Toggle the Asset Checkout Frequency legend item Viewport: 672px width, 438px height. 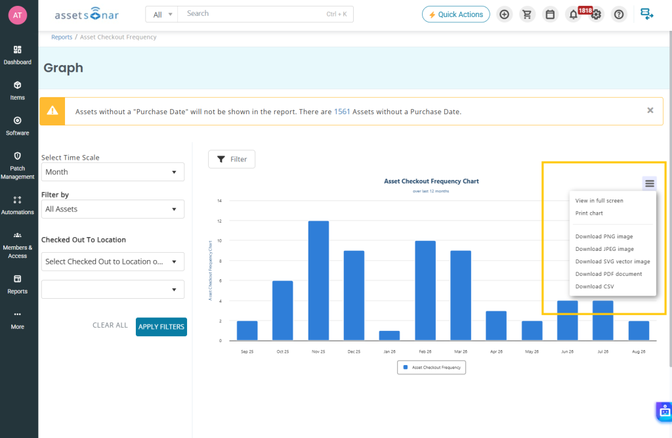tap(432, 367)
